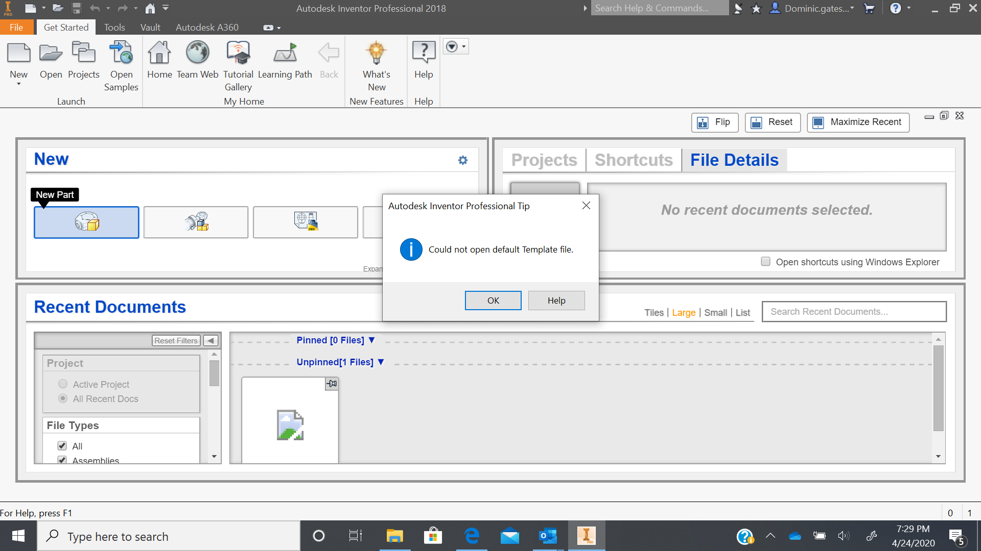The width and height of the screenshot is (981, 551).
Task: Open the Tools ribbon tab
Action: (x=114, y=27)
